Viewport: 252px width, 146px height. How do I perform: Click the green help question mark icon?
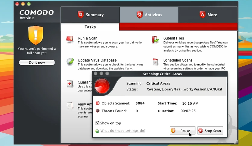[x=97, y=131]
